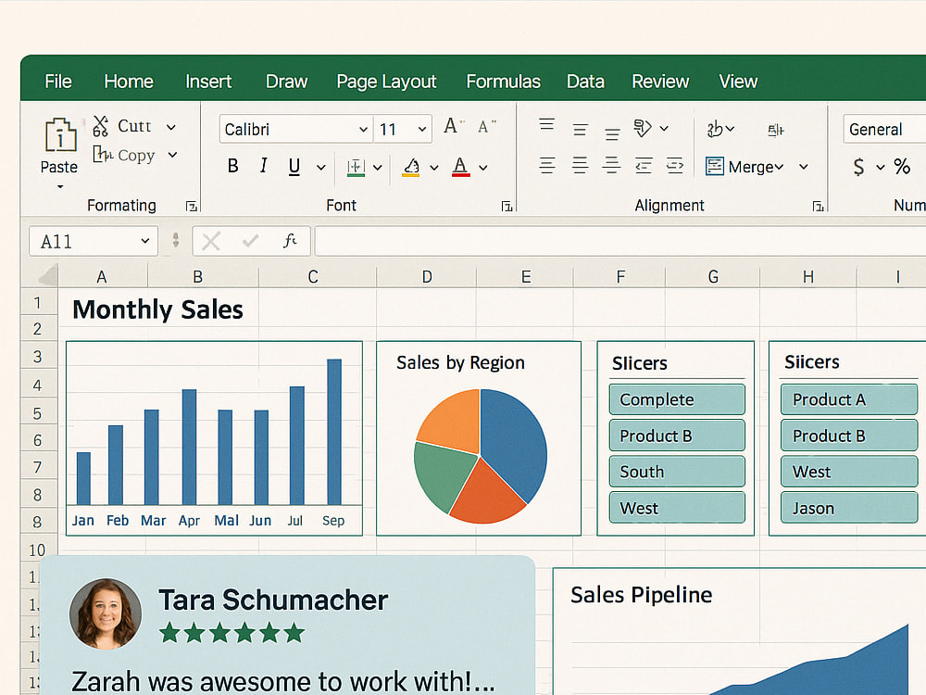This screenshot has height=695, width=926.
Task: Click the Wrap Text icon
Action: point(715,128)
